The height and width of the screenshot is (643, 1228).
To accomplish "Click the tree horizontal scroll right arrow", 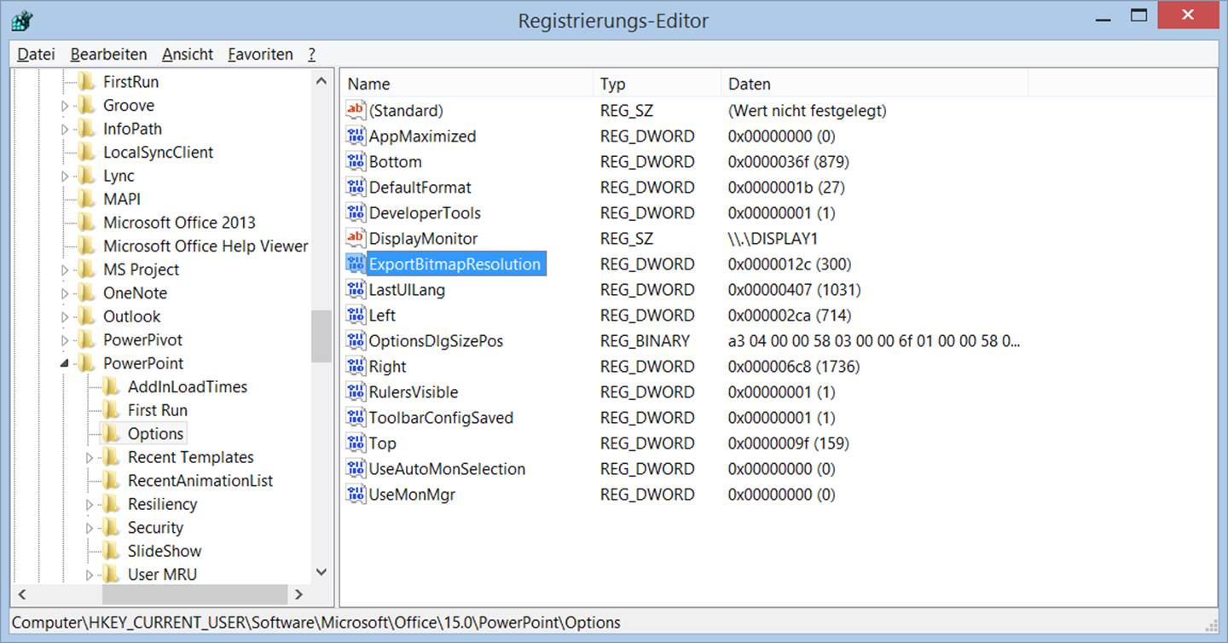I will coord(298,594).
